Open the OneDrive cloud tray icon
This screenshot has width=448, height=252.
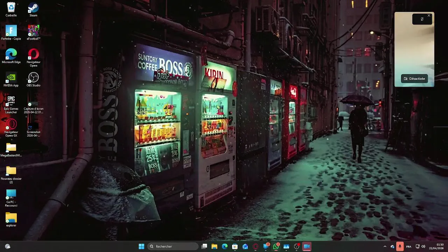392,246
